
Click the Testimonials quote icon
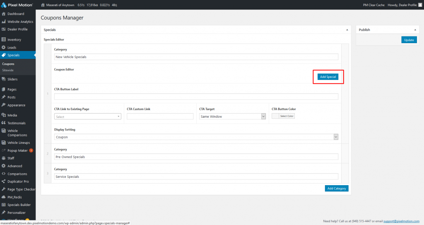click(x=3, y=123)
